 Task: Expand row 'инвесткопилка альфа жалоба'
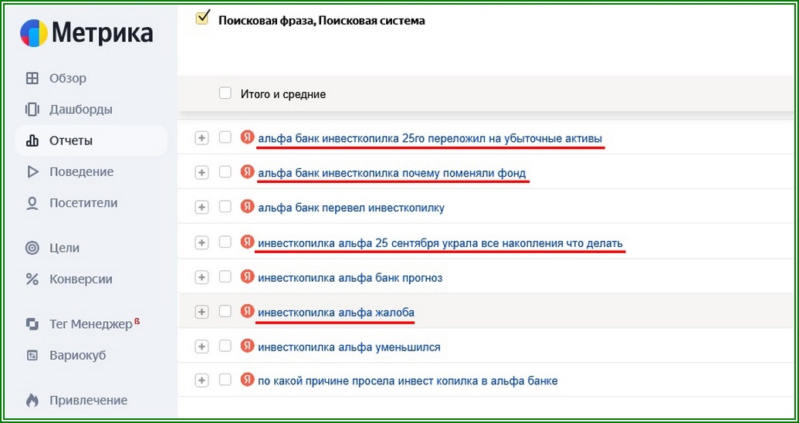[201, 312]
